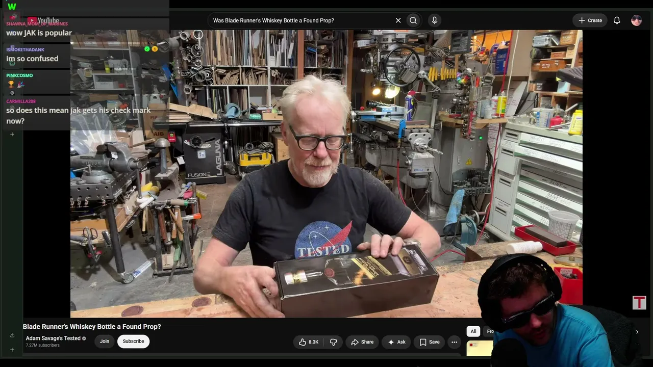Click the plus icon below the download icon
653x367 pixels.
12,350
